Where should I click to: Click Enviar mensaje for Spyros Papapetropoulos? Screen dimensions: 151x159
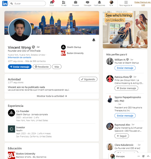click(x=125, y=116)
